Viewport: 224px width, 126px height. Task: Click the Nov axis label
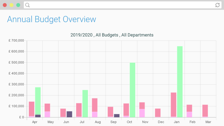point(145,122)
